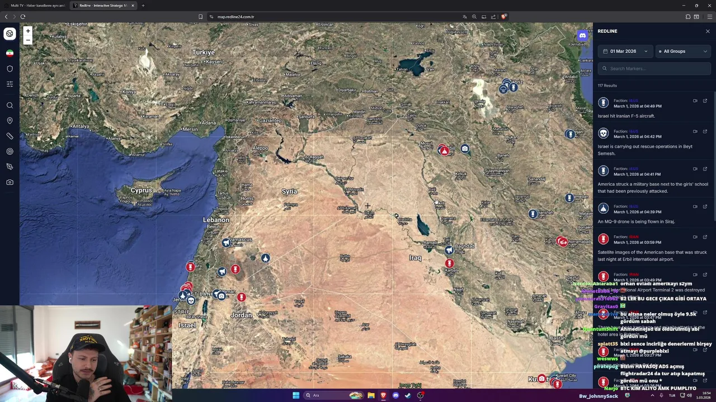Click the share icon in address bar
The height and width of the screenshot is (402, 716).
click(x=493, y=17)
